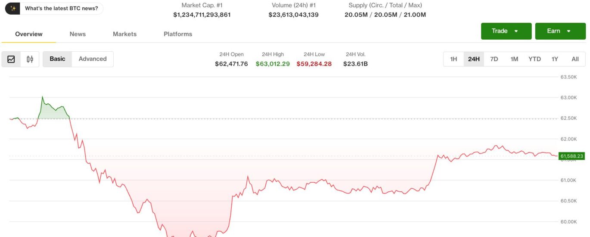Pick the 1Y time range

(x=555, y=59)
